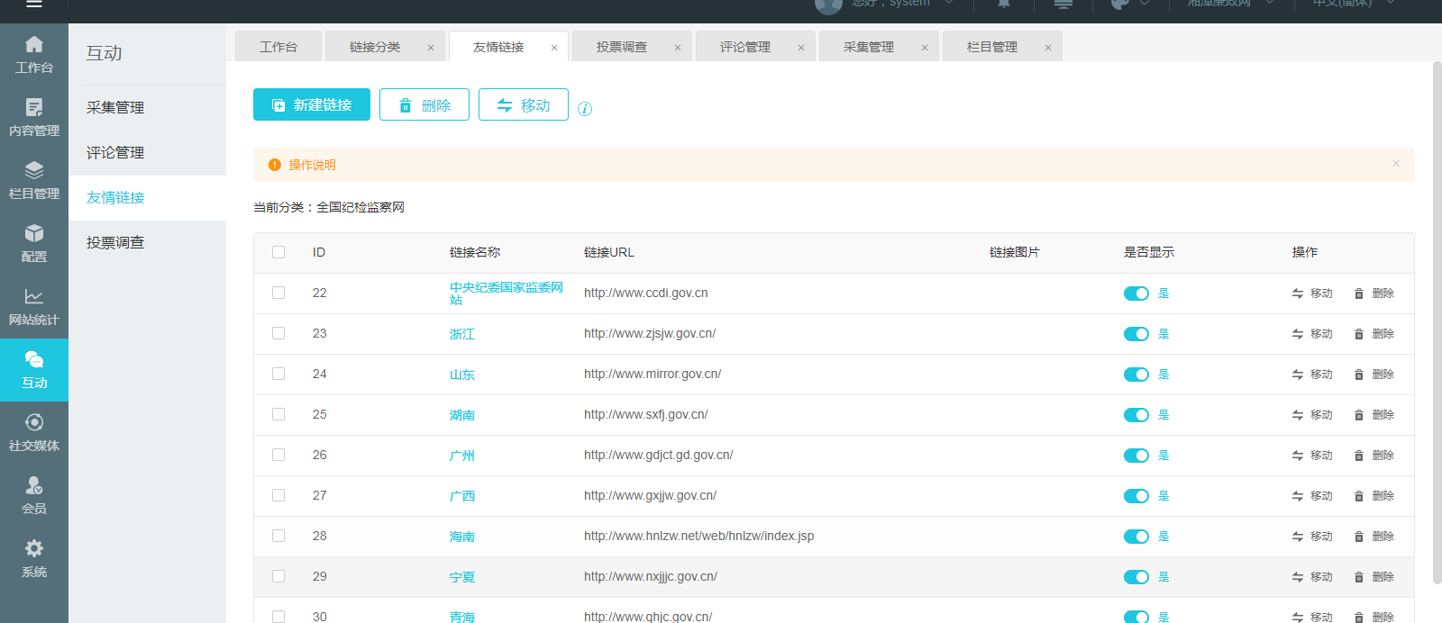Open the 工作台 home icon in sidebar
The width and height of the screenshot is (1442, 623).
tap(33, 54)
